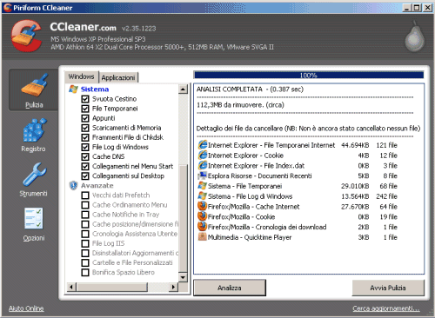Switch to the Windows tab
The height and width of the screenshot is (318, 435).
81,76
